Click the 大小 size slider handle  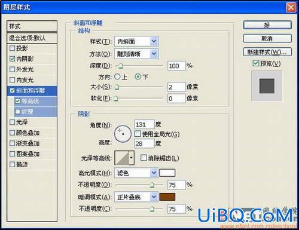(x=117, y=87)
